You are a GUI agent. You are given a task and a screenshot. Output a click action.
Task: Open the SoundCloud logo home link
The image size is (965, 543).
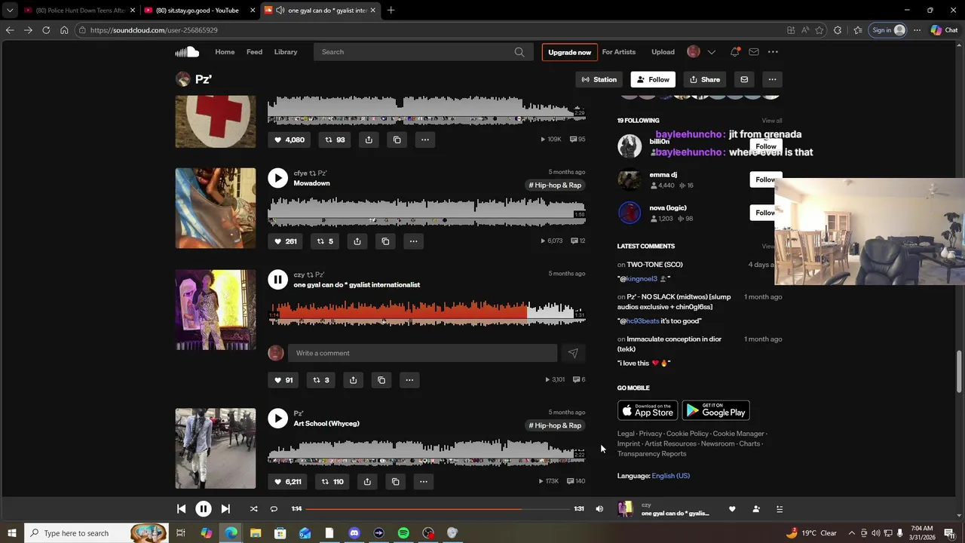pos(187,52)
